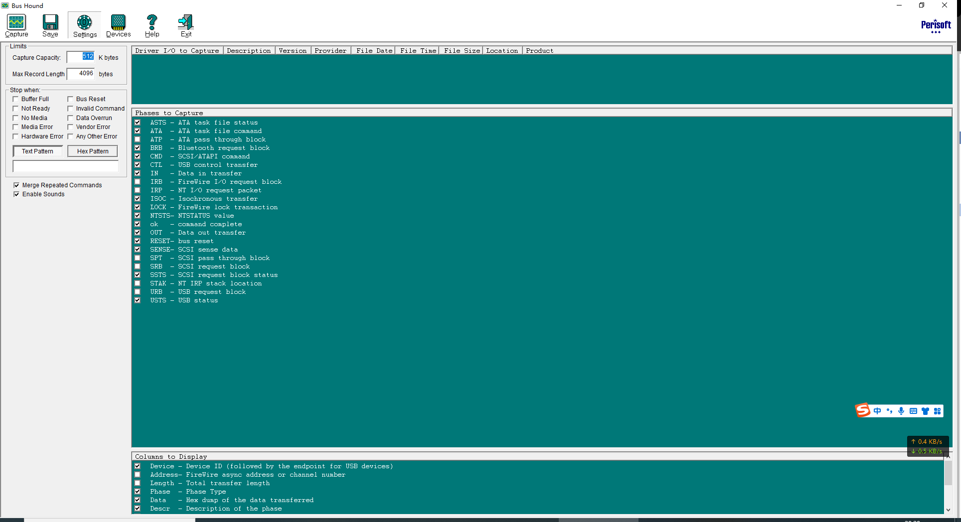The height and width of the screenshot is (522, 961).
Task: Open the Capture view from the toolbar
Action: pos(16,25)
